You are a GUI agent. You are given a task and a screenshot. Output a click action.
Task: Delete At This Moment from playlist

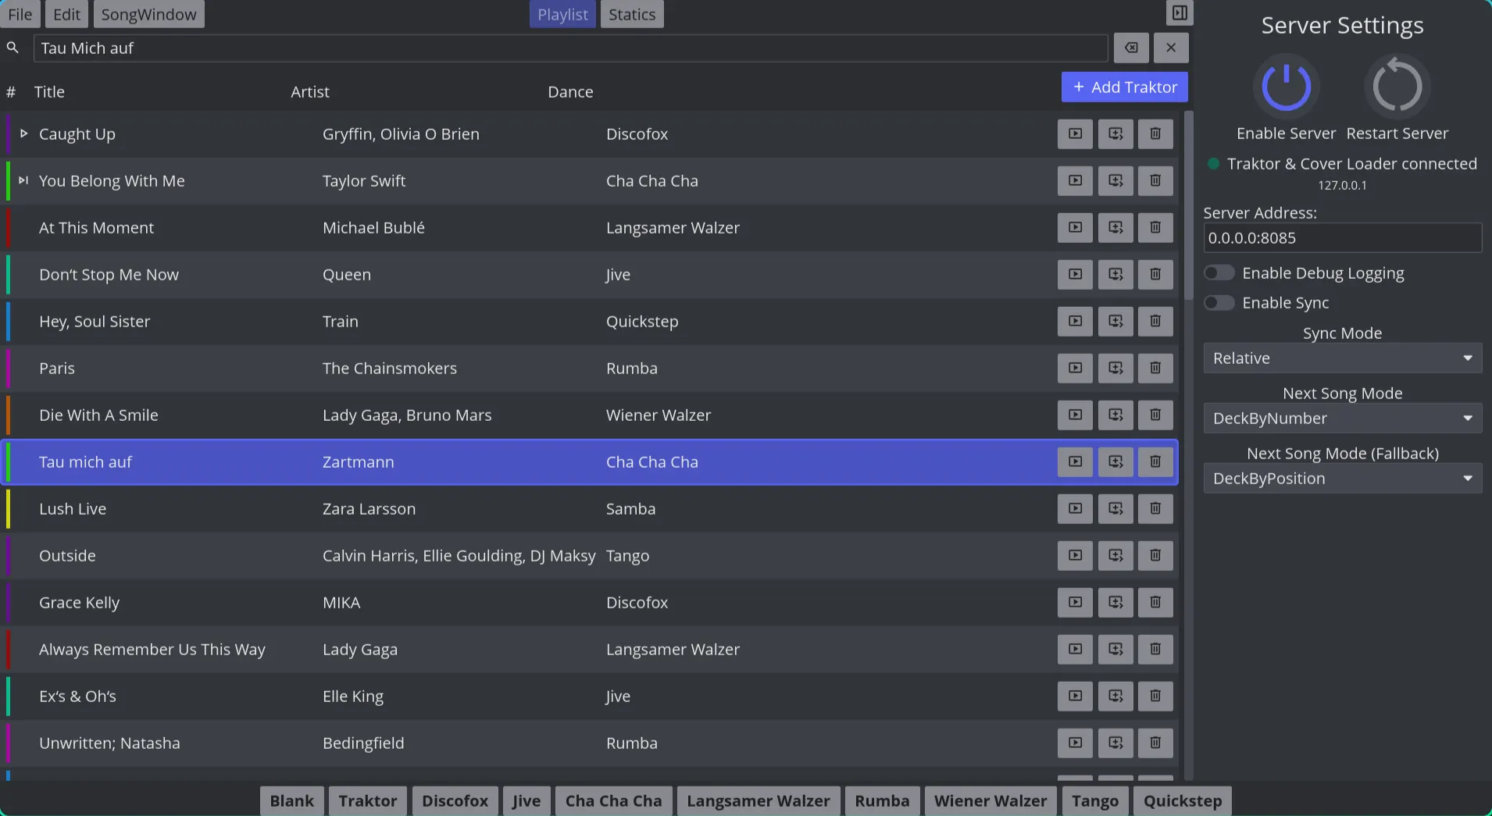tap(1155, 227)
